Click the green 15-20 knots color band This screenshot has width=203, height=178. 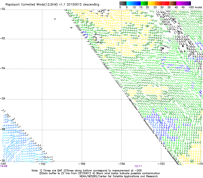point(144,3)
